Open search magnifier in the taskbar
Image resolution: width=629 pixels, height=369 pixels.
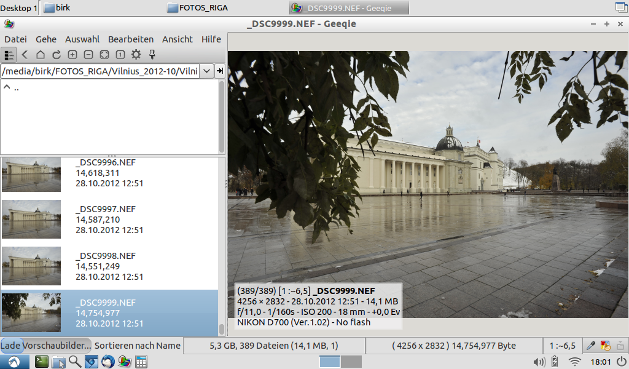click(74, 362)
